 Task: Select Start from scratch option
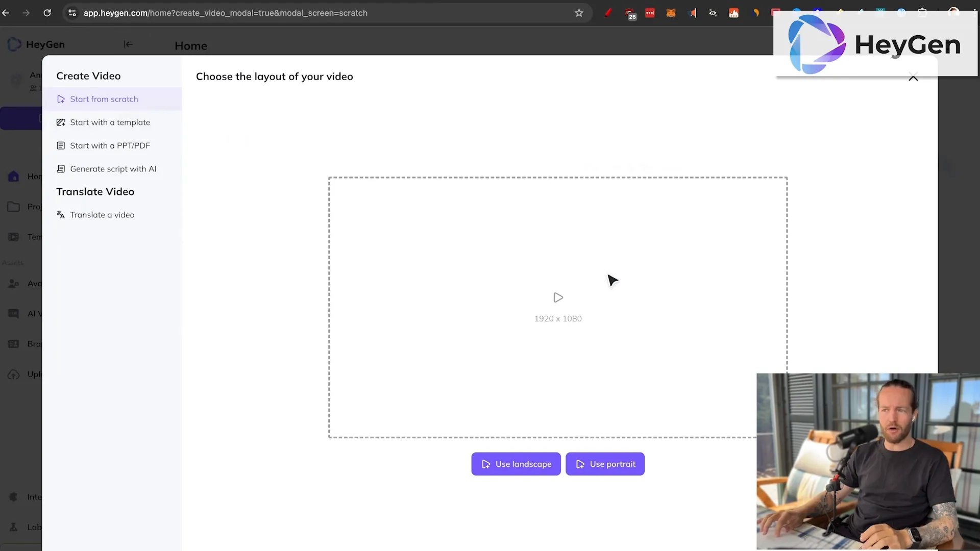[112, 99]
